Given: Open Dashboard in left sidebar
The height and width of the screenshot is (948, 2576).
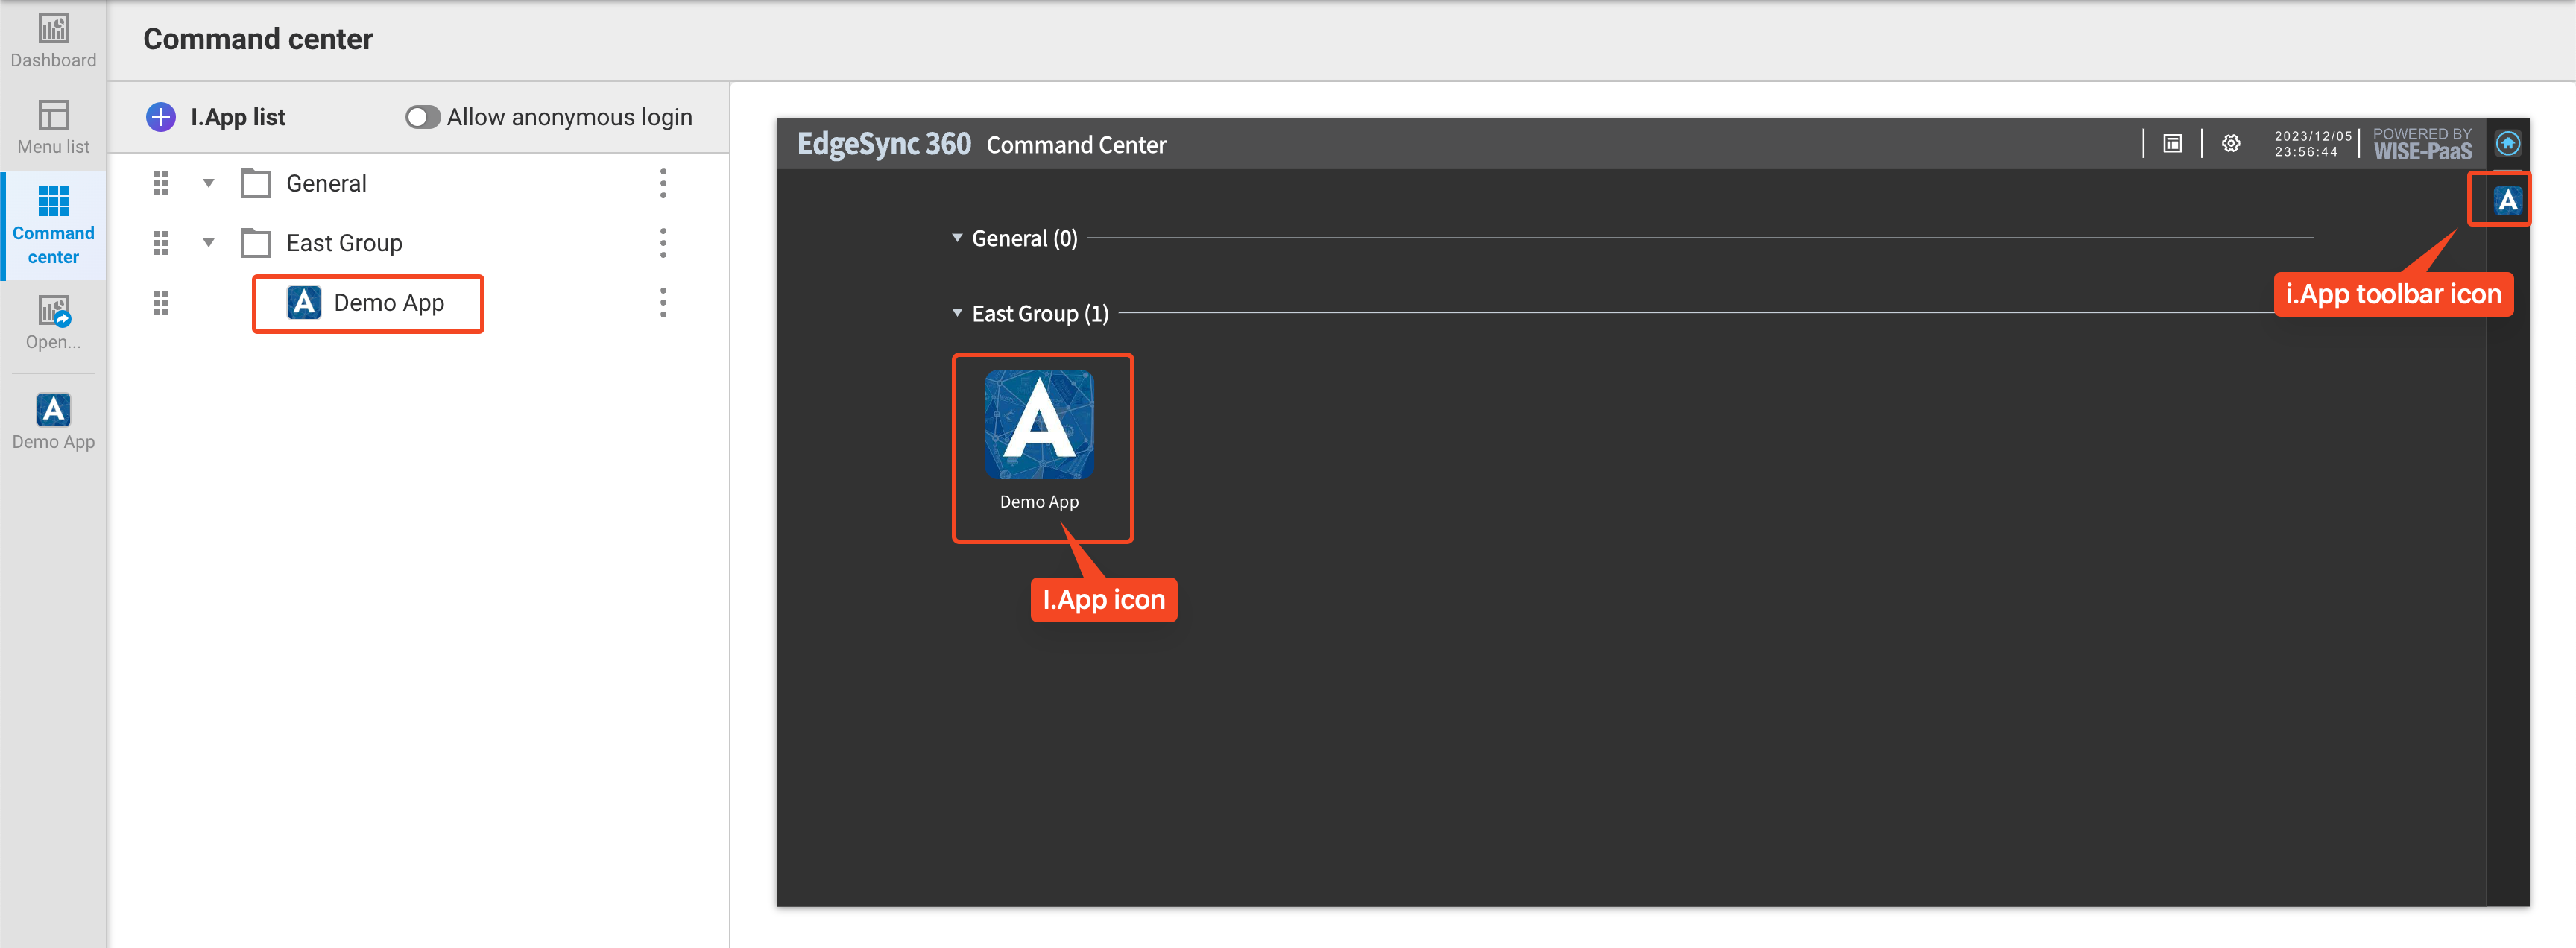Looking at the screenshot, I should click(x=53, y=41).
